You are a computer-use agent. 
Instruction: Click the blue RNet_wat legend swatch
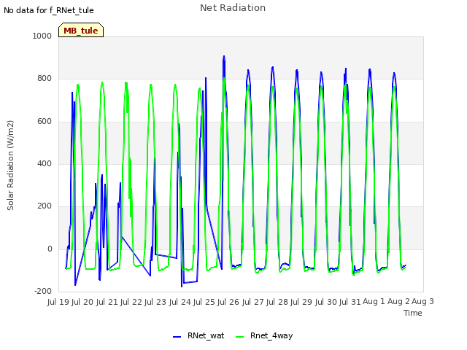(x=177, y=337)
